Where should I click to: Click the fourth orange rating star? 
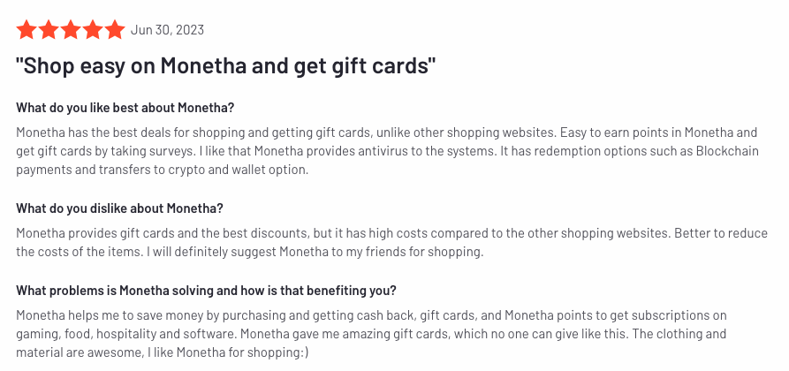(x=93, y=30)
